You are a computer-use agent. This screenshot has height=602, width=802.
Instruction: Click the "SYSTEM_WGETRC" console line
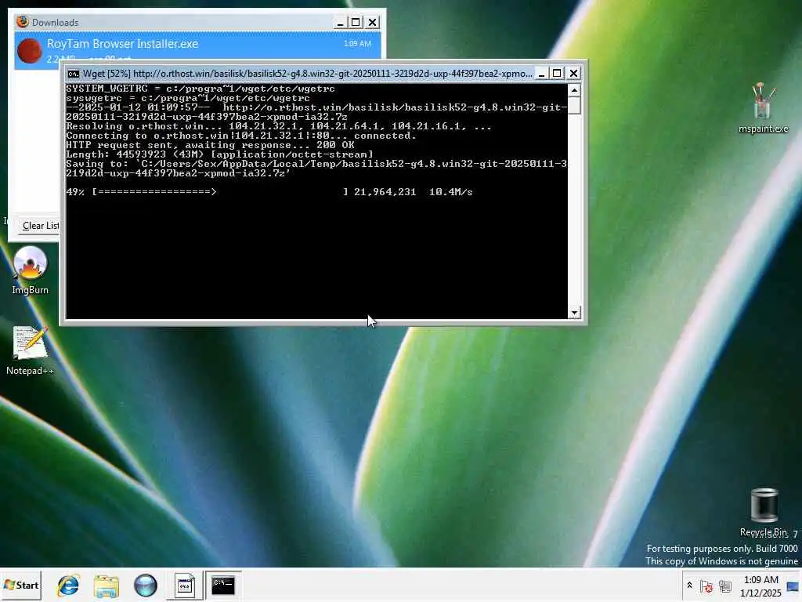200,89
